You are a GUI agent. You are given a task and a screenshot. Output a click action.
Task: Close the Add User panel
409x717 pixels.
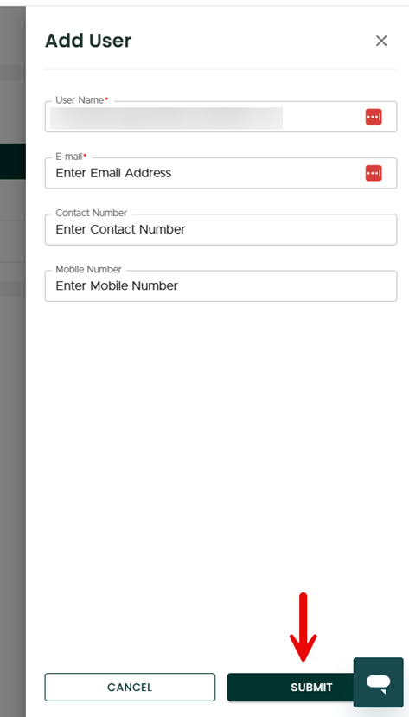(381, 42)
